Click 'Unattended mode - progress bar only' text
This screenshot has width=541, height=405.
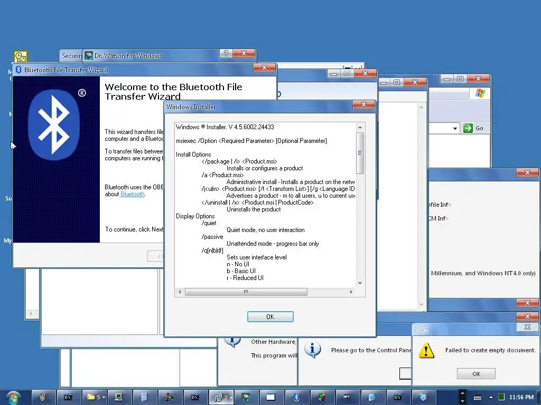point(273,244)
